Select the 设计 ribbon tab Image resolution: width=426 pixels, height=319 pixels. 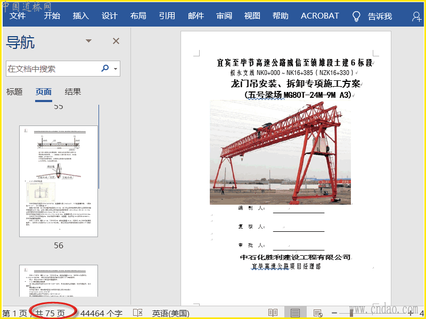pyautogui.click(x=110, y=16)
